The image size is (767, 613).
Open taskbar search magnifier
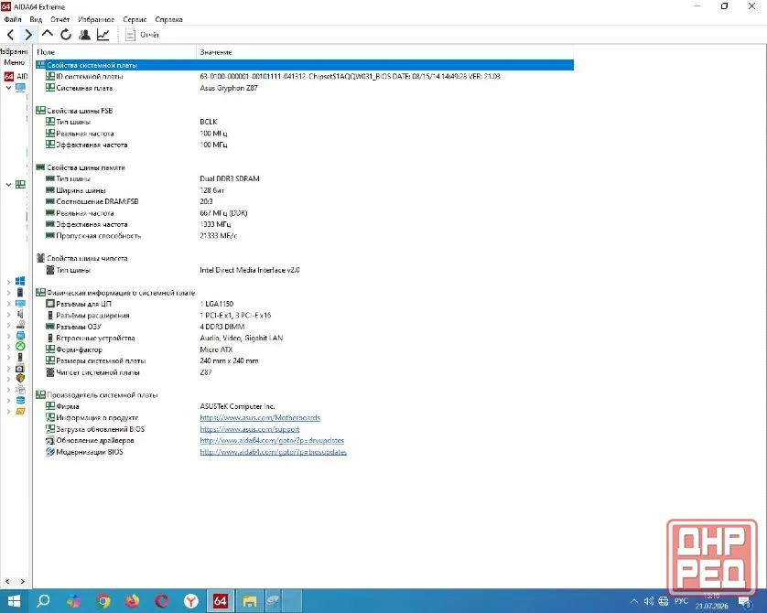click(x=44, y=601)
